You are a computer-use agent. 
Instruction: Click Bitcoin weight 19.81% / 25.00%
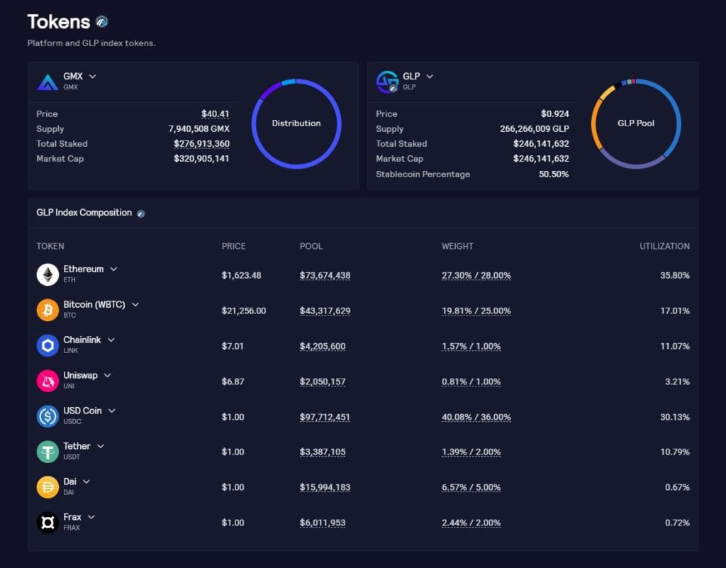pyautogui.click(x=476, y=311)
